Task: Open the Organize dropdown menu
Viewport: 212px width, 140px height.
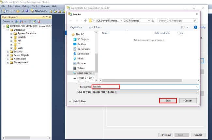Action: click(76, 27)
